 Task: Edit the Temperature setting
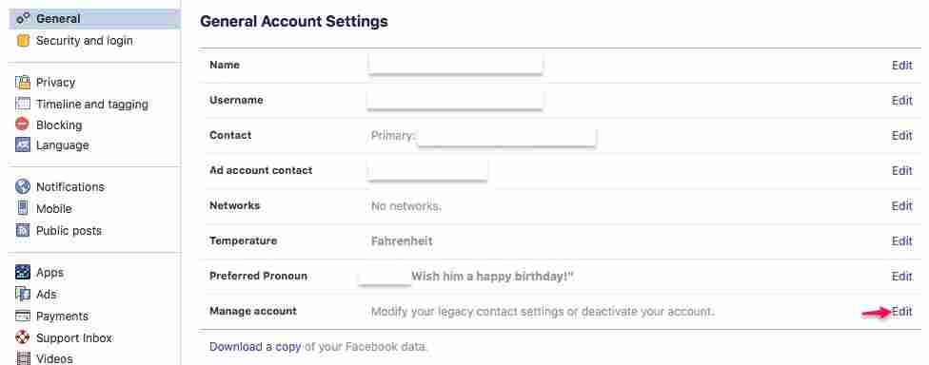click(901, 240)
